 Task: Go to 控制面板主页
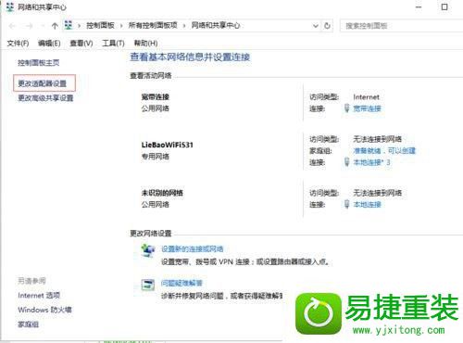tap(39, 63)
